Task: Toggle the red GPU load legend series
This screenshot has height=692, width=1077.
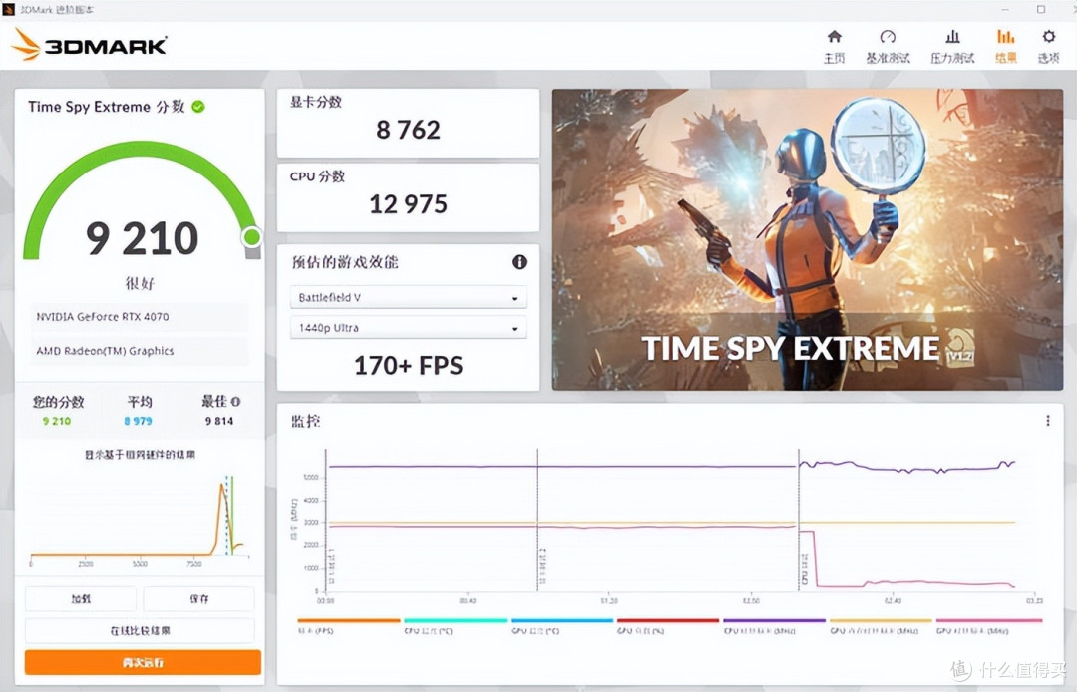Action: pyautogui.click(x=667, y=625)
